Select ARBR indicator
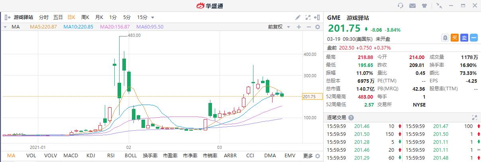 [231, 156]
